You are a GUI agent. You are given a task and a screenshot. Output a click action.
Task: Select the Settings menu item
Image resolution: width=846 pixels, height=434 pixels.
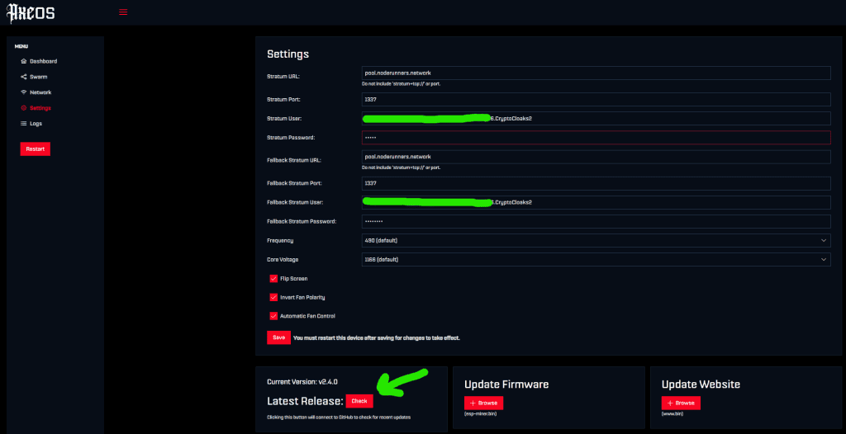pos(36,108)
